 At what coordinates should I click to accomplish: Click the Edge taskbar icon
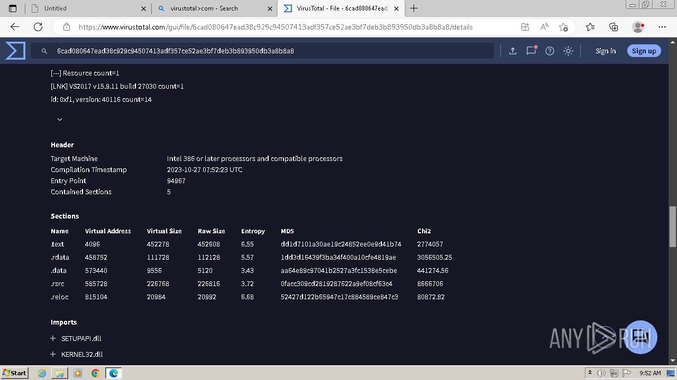tap(114, 373)
